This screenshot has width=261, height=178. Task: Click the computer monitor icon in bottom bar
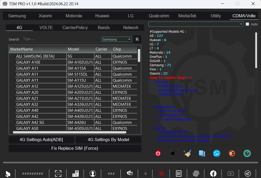[8, 174]
